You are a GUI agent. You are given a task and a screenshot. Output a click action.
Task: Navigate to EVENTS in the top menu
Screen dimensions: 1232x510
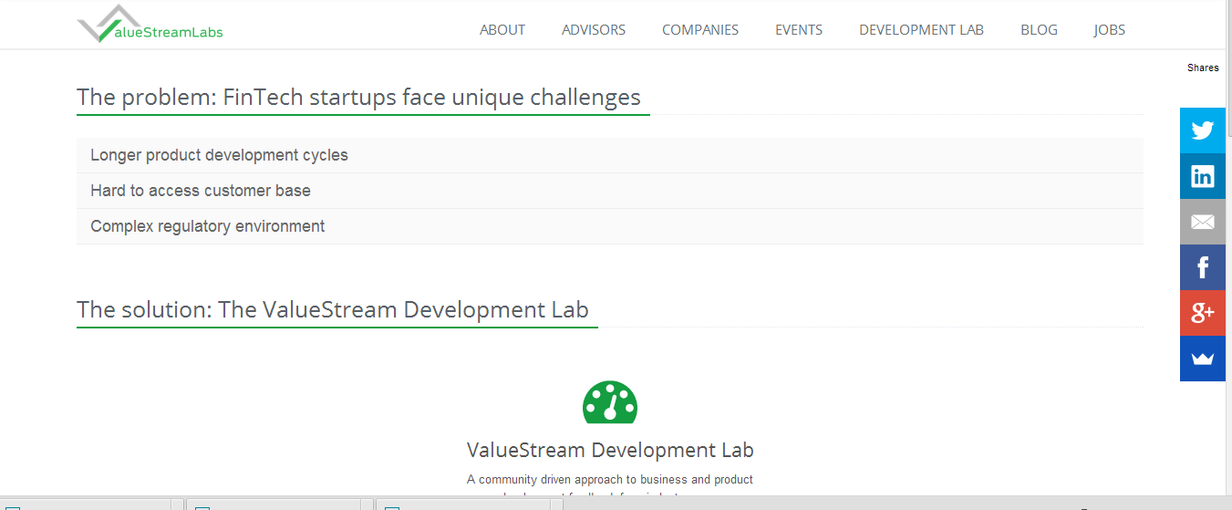[x=798, y=30]
